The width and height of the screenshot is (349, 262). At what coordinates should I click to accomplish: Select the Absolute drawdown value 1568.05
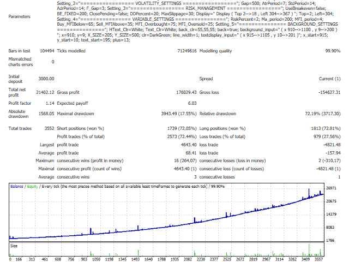[x=45, y=114]
